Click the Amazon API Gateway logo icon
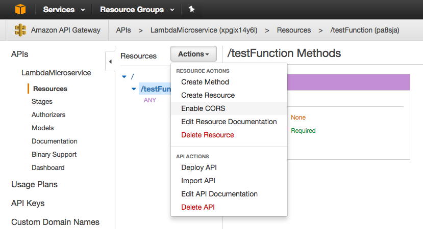423x229 pixels. 20,30
